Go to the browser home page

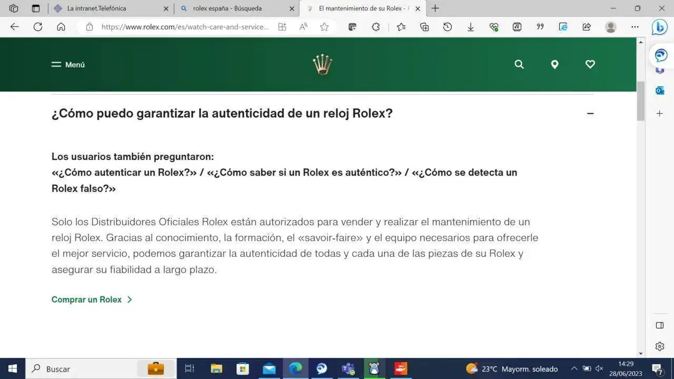coord(61,27)
